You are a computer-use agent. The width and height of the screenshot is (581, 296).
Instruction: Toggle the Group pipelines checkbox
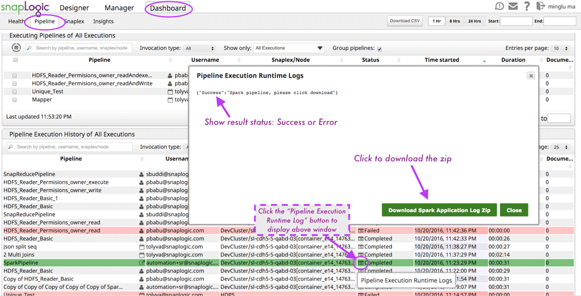point(380,48)
